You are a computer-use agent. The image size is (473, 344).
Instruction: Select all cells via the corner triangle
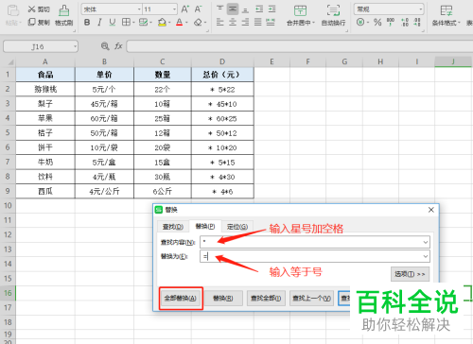pyautogui.click(x=10, y=61)
